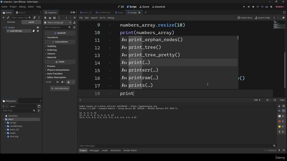This screenshot has height=161, width=287.
Task: Open Inspector object history list
Action: tap(74, 18)
